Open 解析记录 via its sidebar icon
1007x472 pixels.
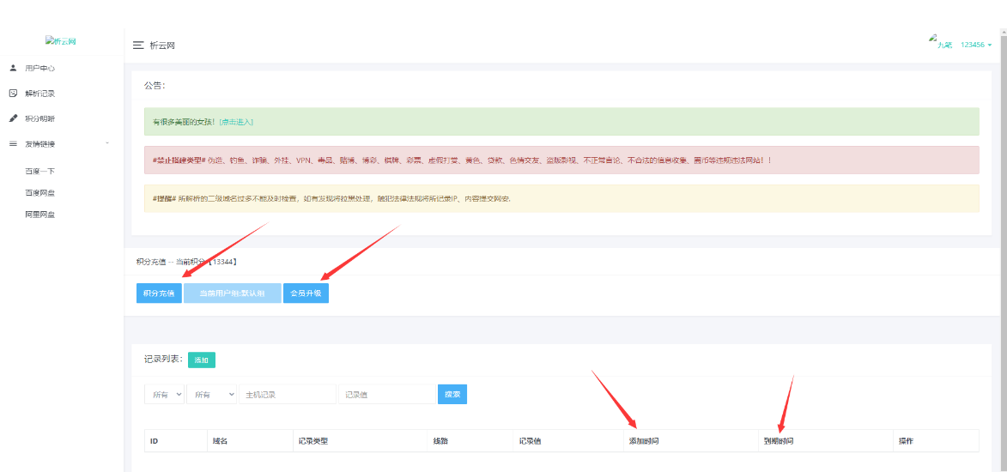click(x=13, y=94)
